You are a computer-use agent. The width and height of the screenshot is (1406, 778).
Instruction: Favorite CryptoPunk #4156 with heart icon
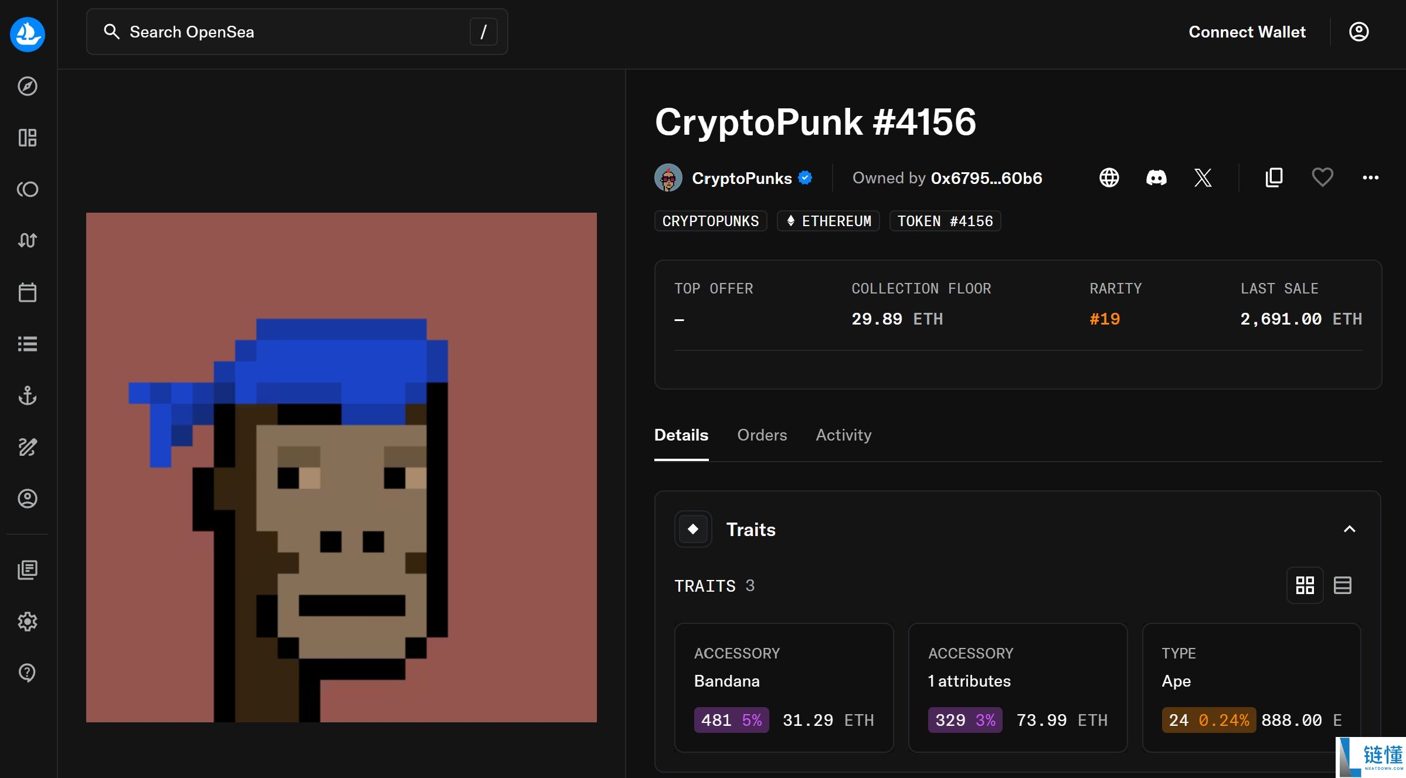(x=1322, y=178)
